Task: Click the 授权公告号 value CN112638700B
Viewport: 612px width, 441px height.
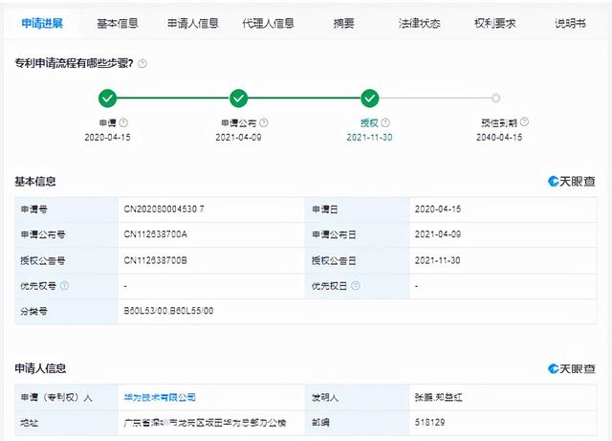Action: 155,260
